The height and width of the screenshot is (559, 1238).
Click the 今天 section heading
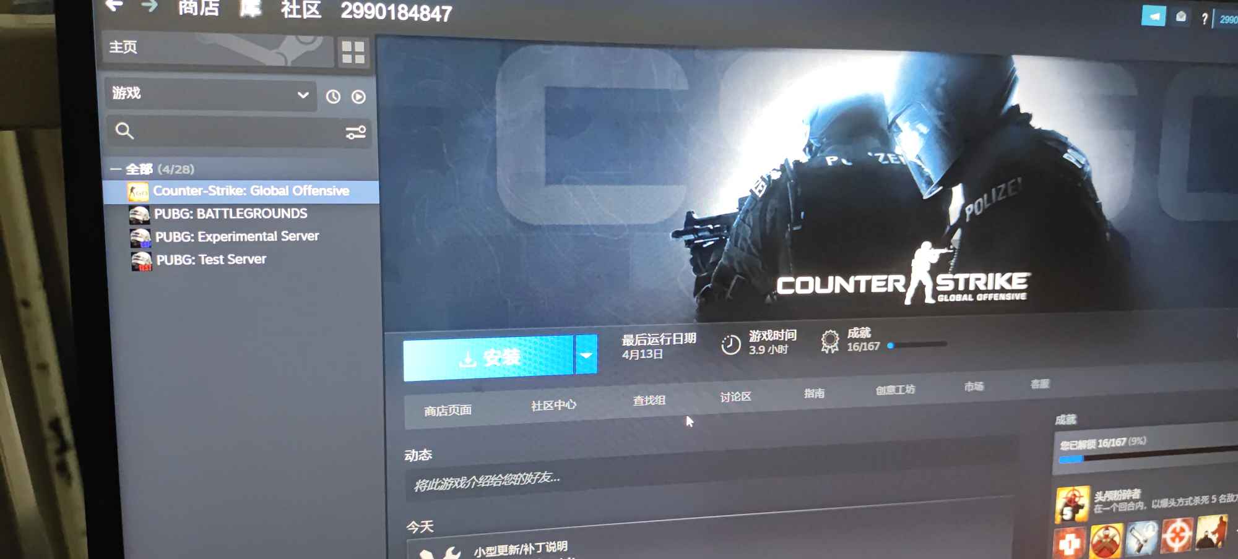pyautogui.click(x=420, y=527)
